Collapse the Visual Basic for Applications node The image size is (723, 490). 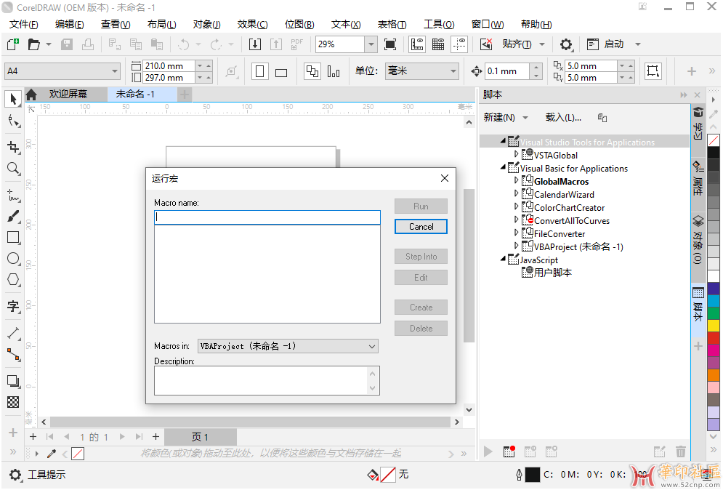[x=503, y=167]
